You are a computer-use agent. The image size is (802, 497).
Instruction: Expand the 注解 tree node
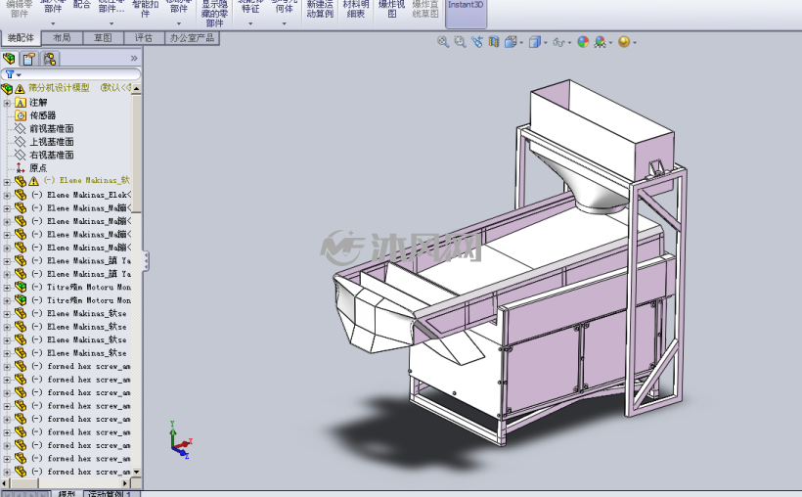[7, 103]
